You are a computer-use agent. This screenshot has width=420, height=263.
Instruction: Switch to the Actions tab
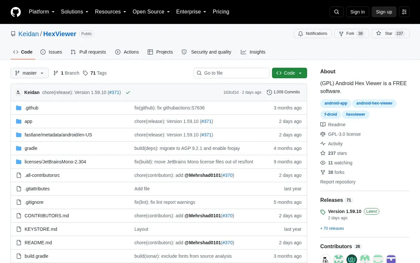point(127,52)
